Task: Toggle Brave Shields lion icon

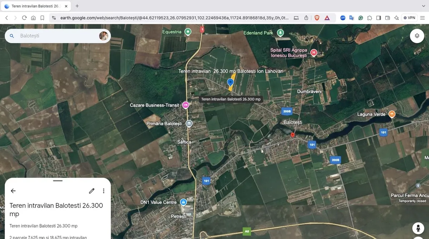Action: [x=317, y=18]
